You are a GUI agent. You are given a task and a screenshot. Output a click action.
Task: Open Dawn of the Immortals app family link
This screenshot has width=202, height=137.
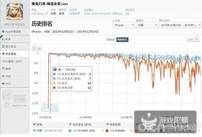[x=103, y=14]
